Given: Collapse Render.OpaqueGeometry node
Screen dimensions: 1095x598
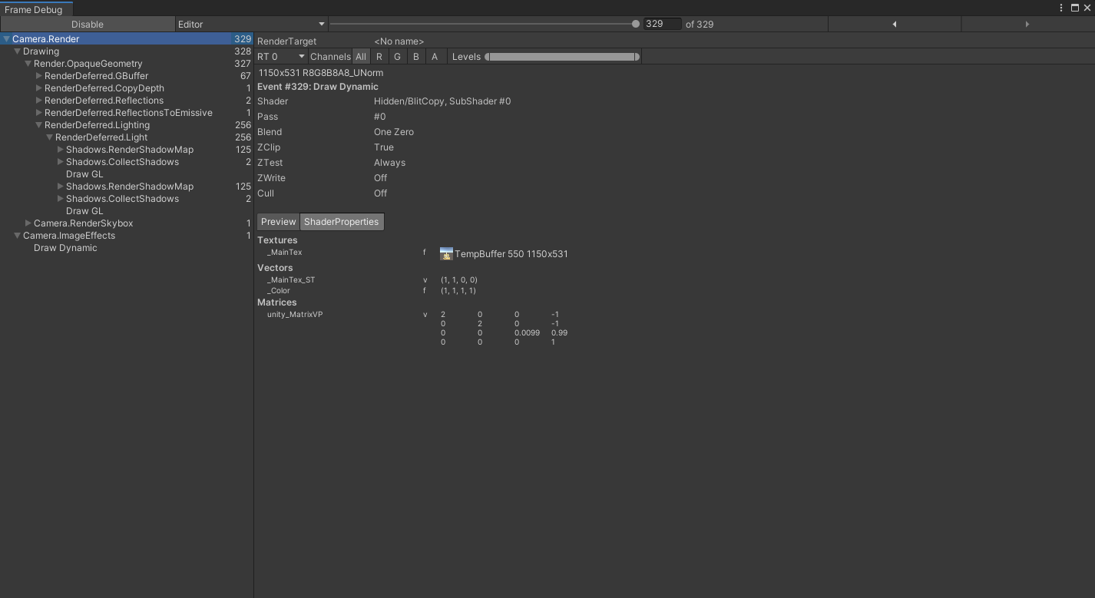Looking at the screenshot, I should pos(28,64).
